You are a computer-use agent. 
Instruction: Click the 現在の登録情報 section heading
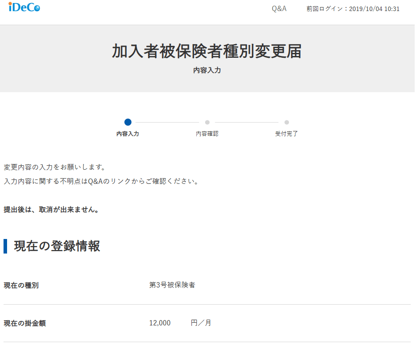(57, 246)
